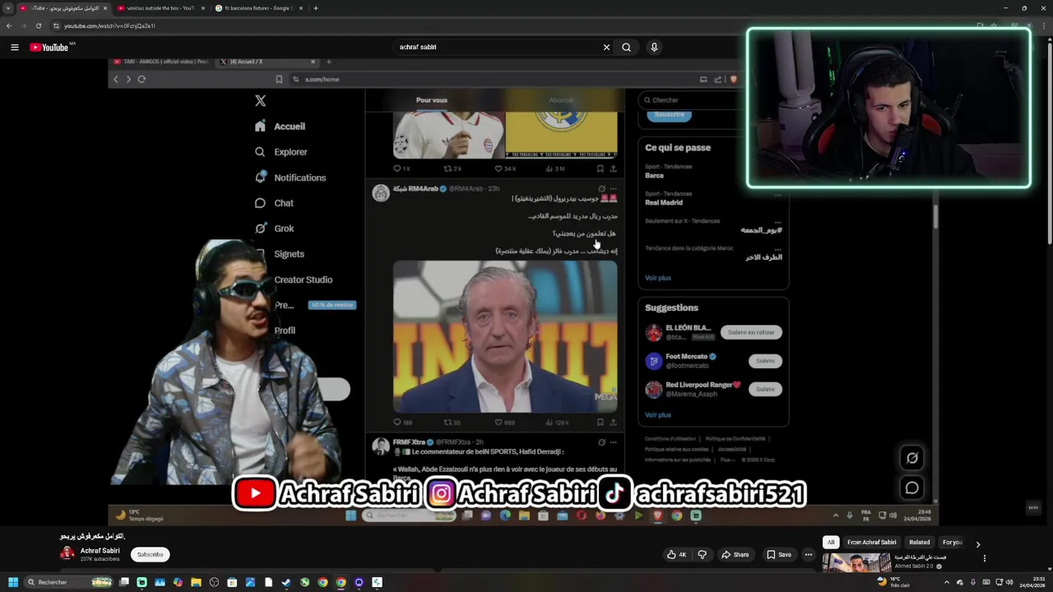Open the RM4Arab post image
The image size is (1053, 592).
(x=505, y=336)
